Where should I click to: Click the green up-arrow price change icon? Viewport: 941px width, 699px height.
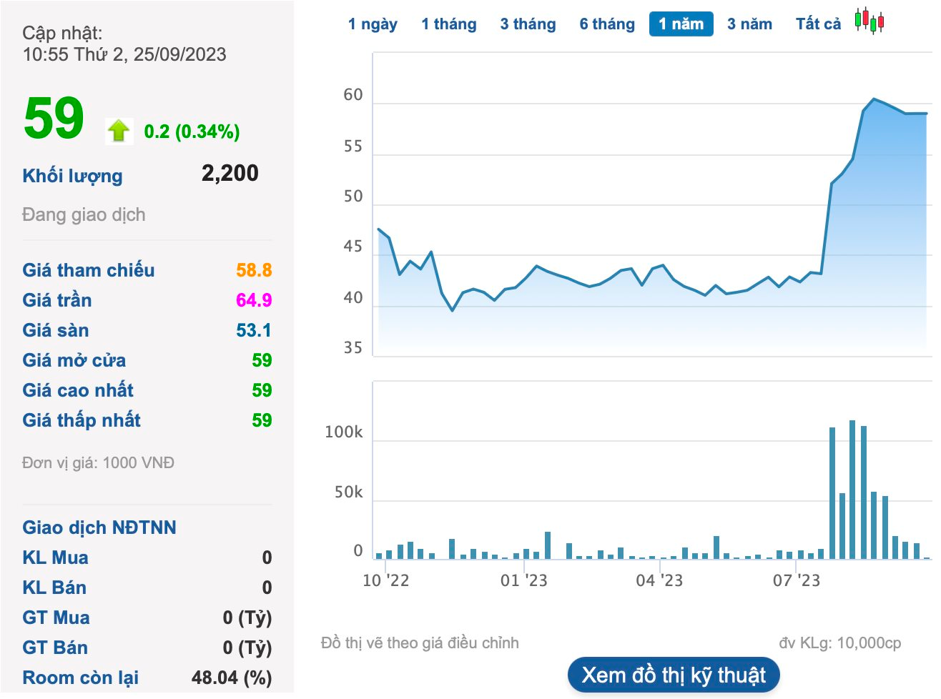pyautogui.click(x=119, y=131)
